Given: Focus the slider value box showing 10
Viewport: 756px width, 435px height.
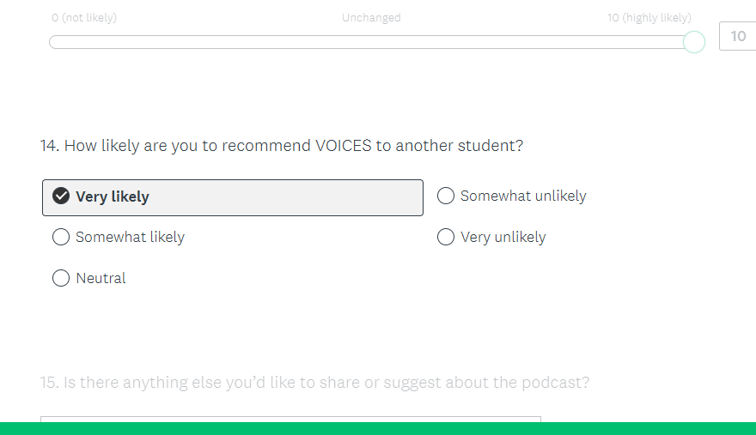Looking at the screenshot, I should [x=738, y=37].
